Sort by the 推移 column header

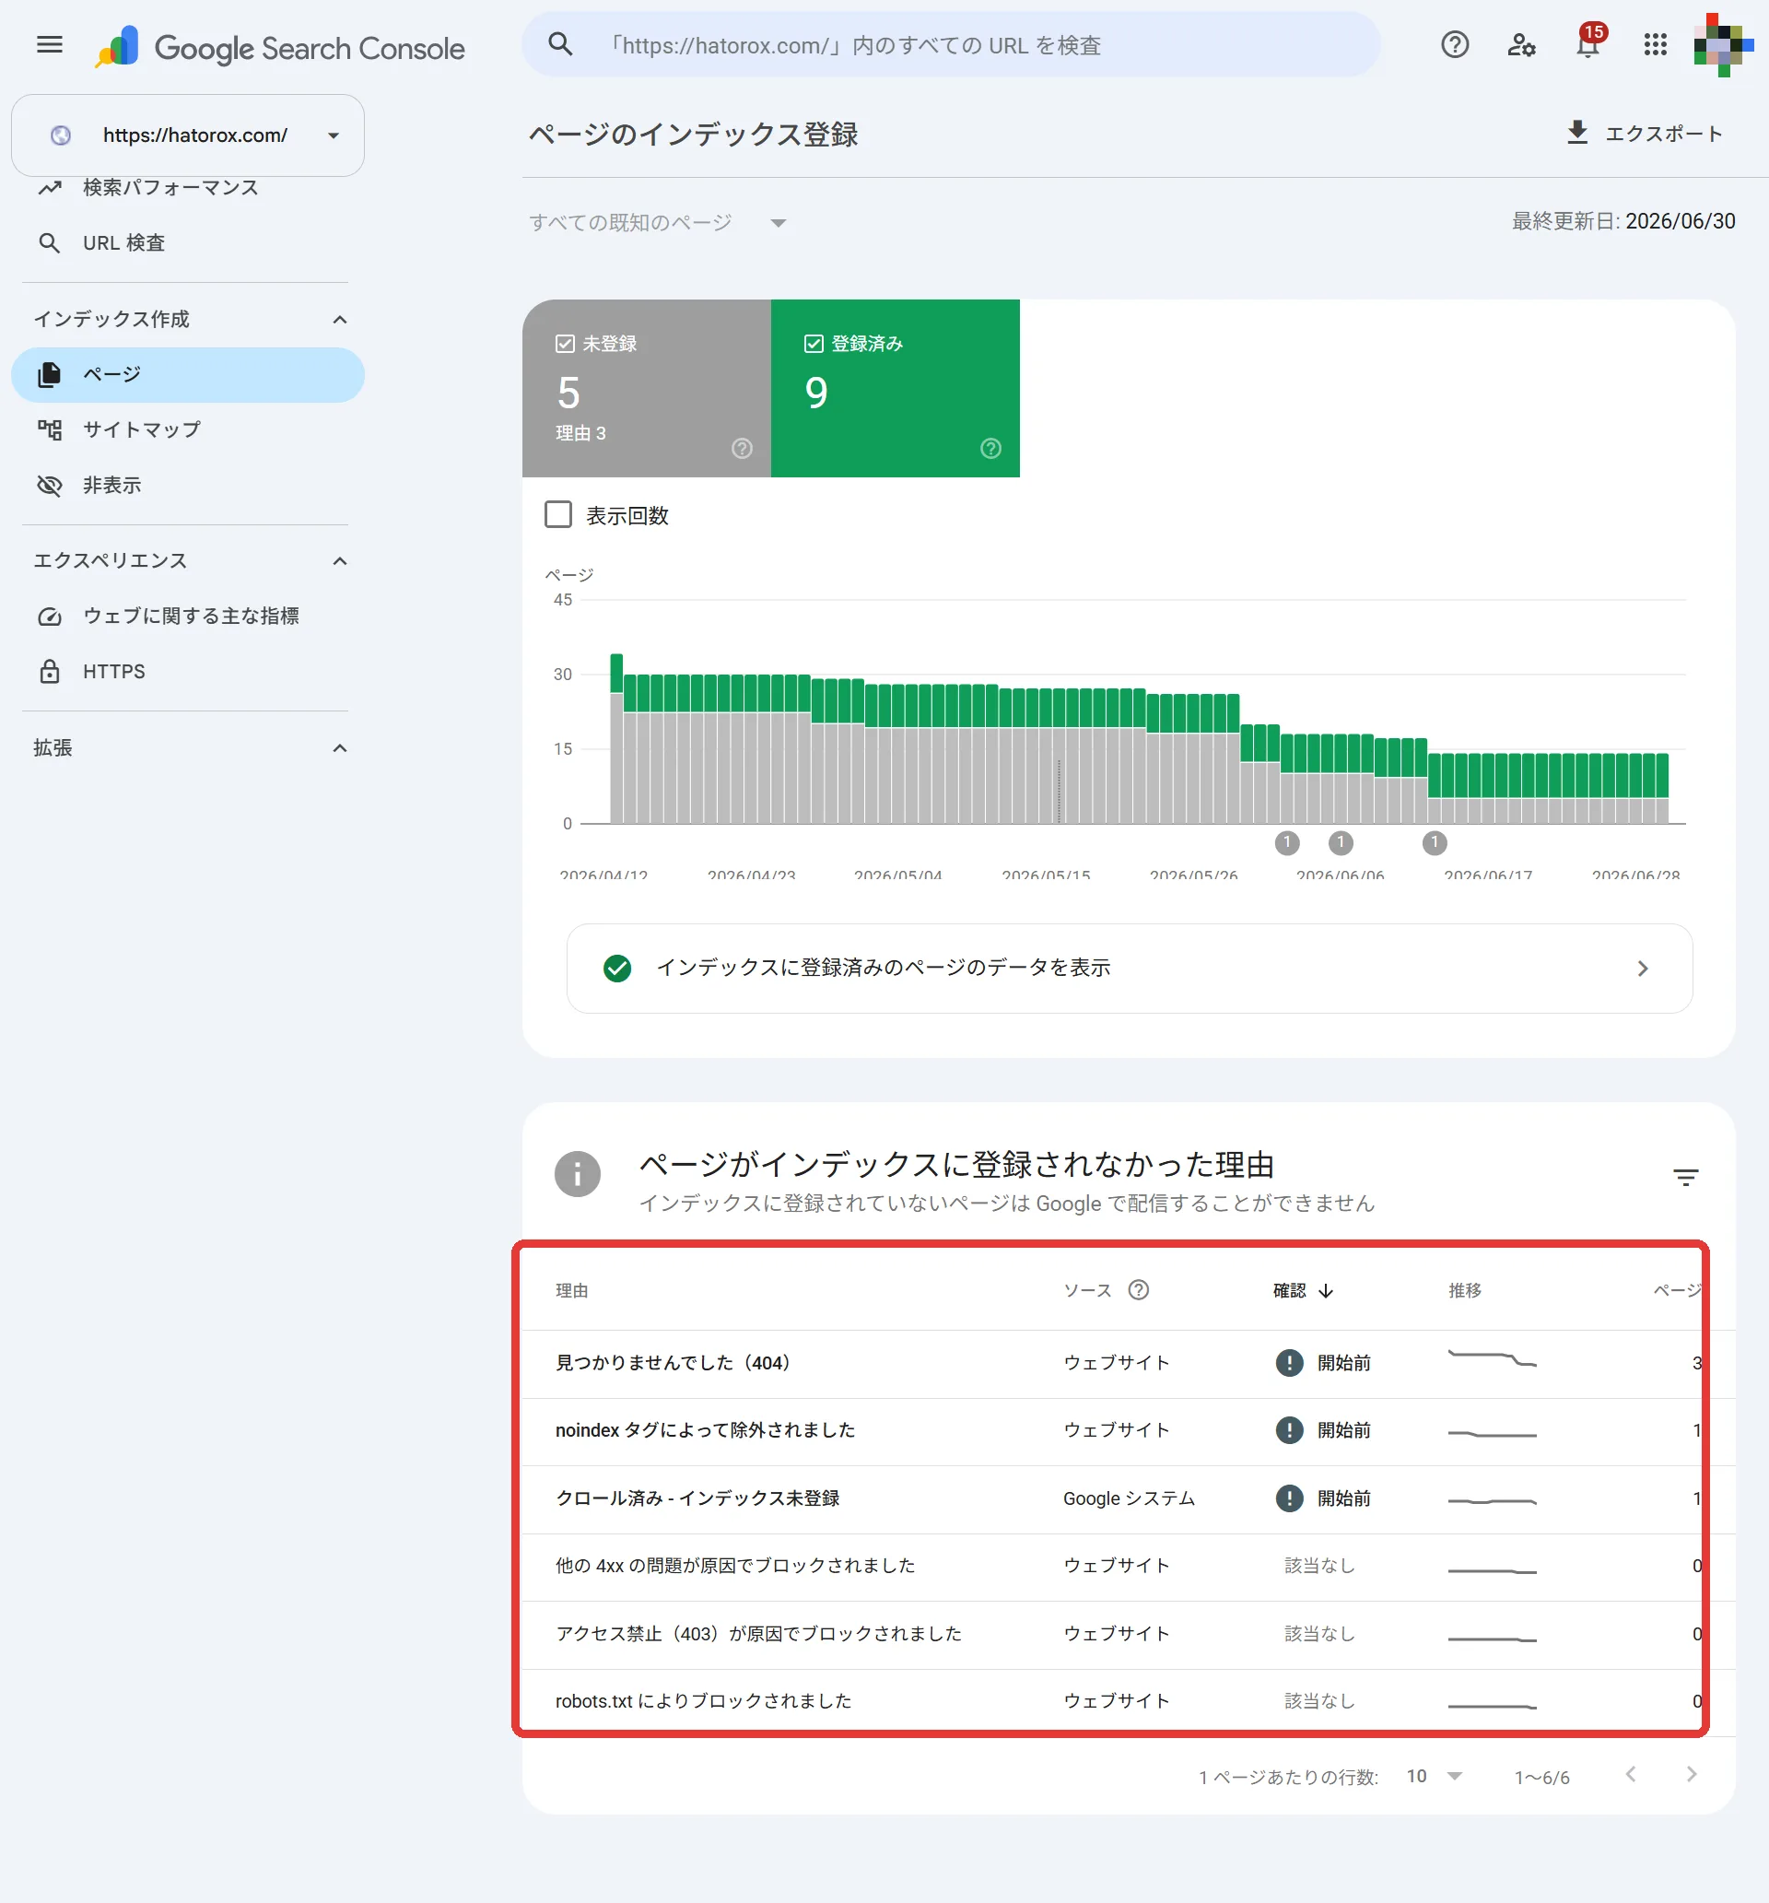tap(1465, 1291)
